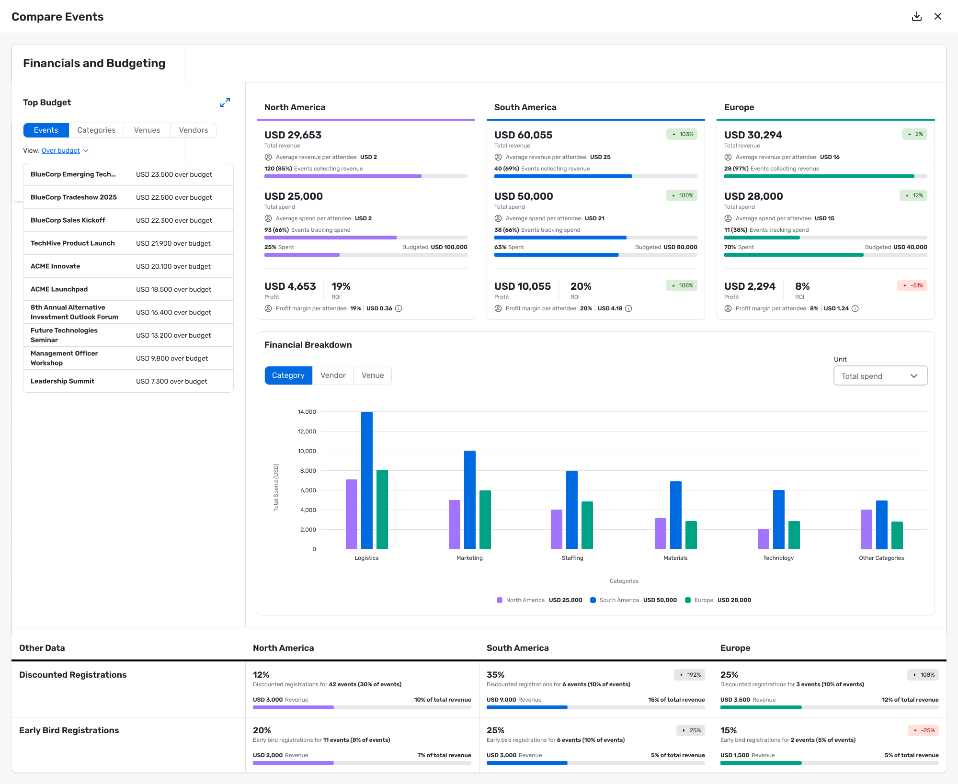Screen dimensions: 958x784
Task: Switch to the Categories tab
Action: [96, 130]
